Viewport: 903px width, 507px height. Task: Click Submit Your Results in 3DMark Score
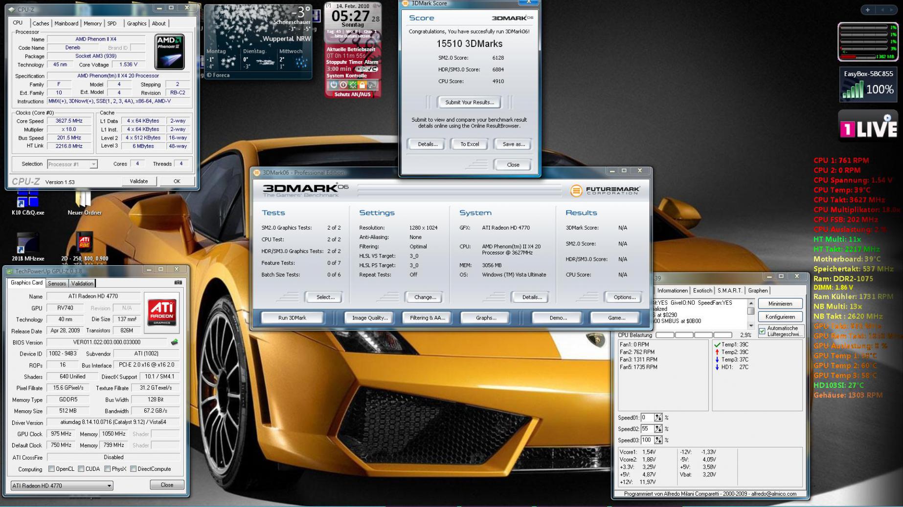click(469, 102)
